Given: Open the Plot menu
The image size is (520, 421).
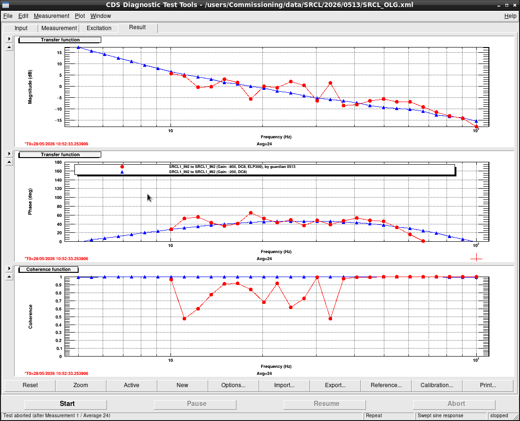Looking at the screenshot, I should [80, 16].
